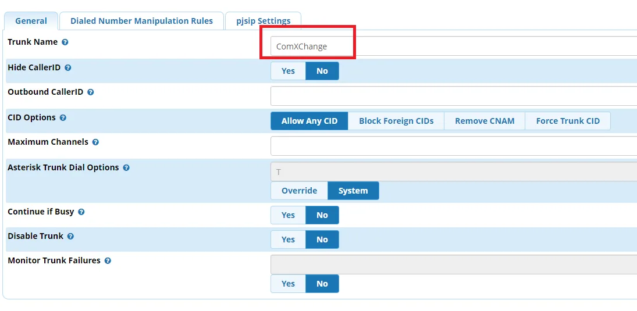Set Hide CallerID to No
This screenshot has width=637, height=311.
click(x=322, y=71)
